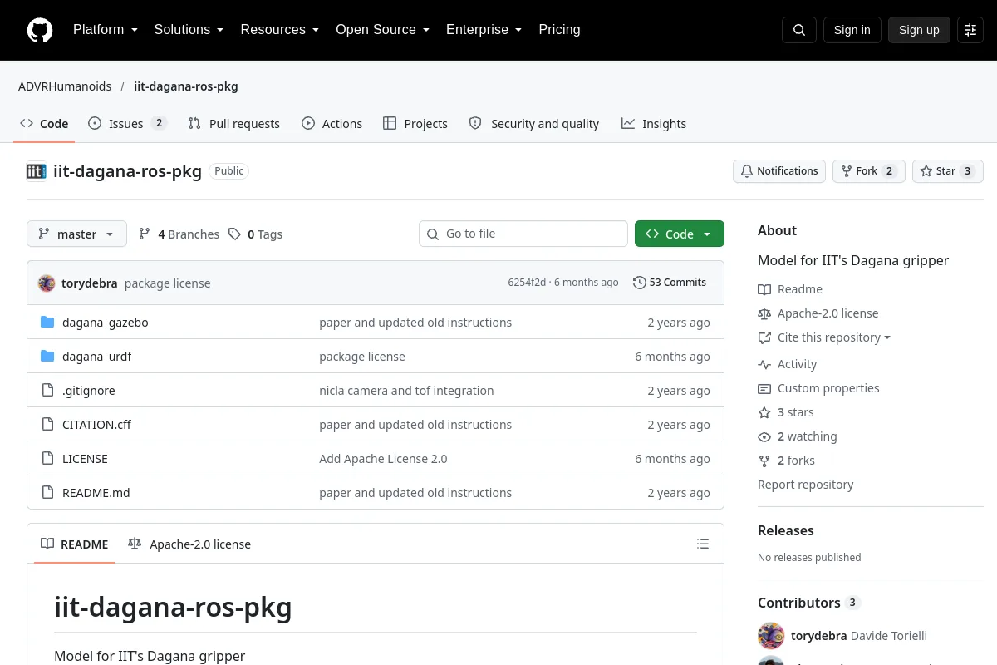997x665 pixels.
Task: Open the Contributors heading link
Action: 809,603
